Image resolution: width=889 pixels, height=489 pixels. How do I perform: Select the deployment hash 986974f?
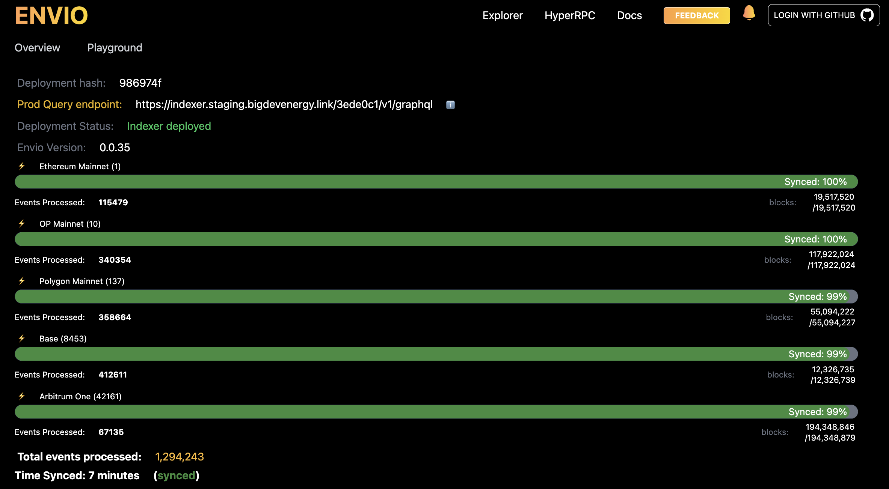(x=140, y=83)
